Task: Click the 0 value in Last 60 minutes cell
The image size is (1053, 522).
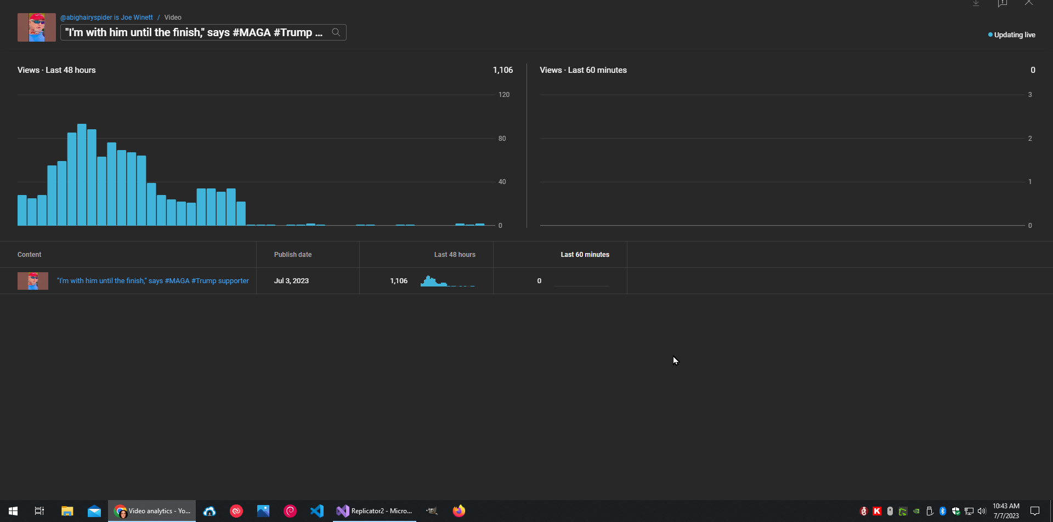Action: click(539, 281)
